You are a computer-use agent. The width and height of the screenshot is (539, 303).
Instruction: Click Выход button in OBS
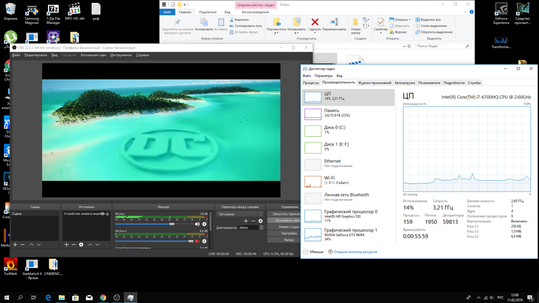click(284, 240)
